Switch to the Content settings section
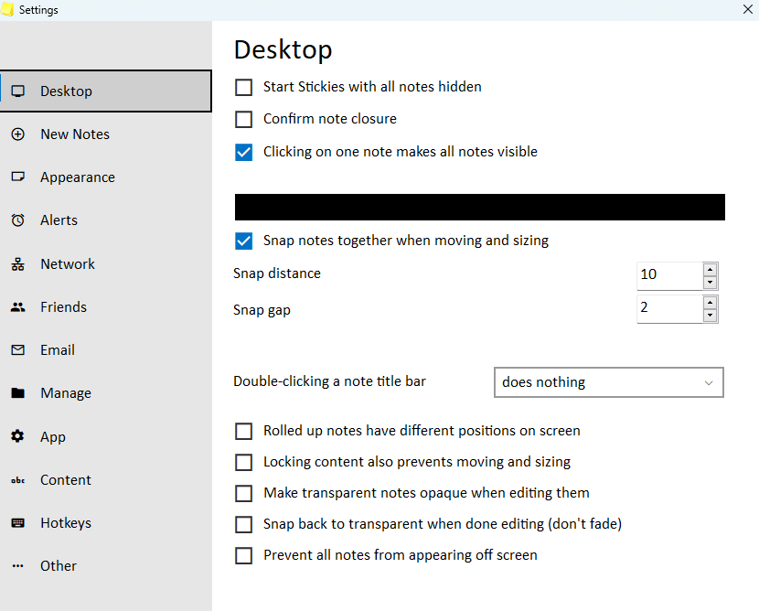The height and width of the screenshot is (611, 759). pos(65,480)
